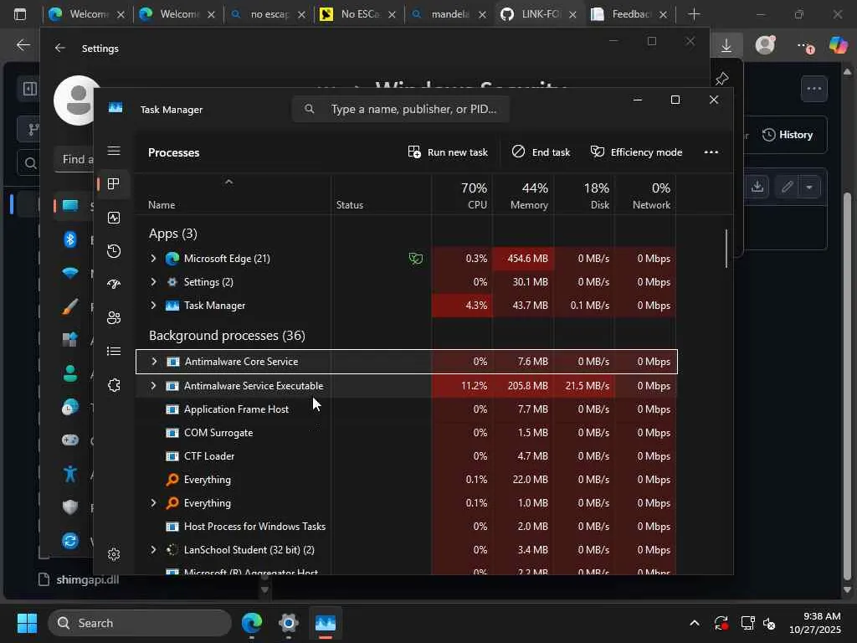Click End task button
This screenshot has height=643, width=857.
click(541, 152)
